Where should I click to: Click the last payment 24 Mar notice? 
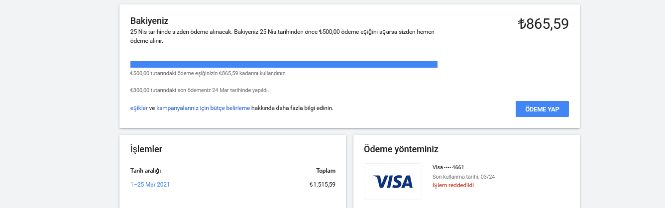coord(199,91)
